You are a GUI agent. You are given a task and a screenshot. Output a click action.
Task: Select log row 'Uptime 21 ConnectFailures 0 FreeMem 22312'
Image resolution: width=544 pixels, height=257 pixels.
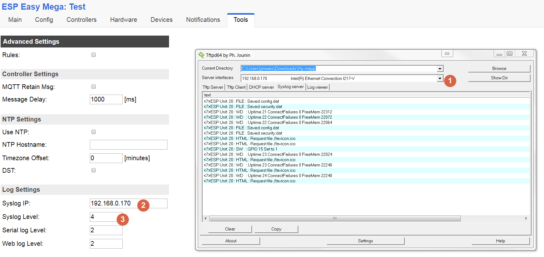[x=366, y=112]
